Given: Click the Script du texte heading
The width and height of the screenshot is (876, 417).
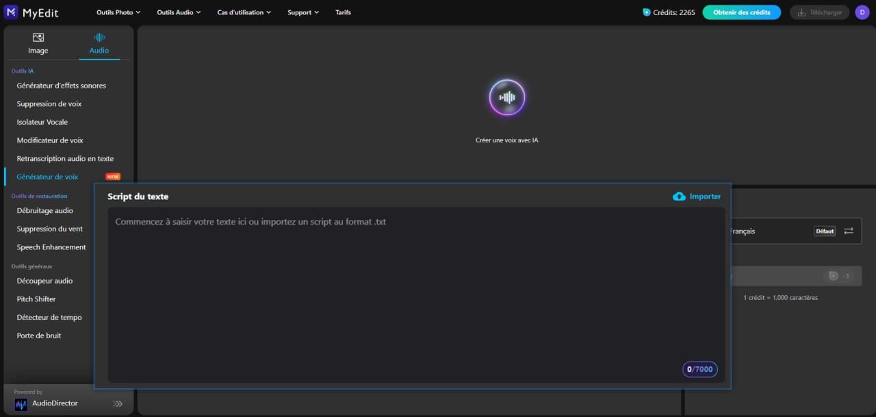Looking at the screenshot, I should click(138, 197).
